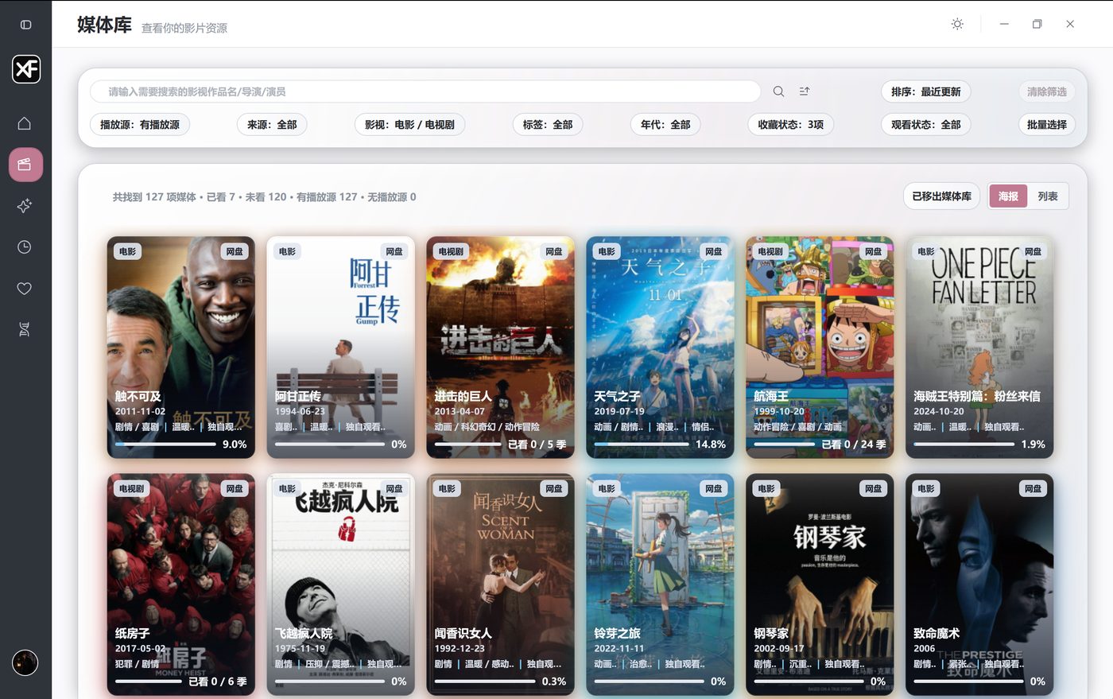Open the 航海王 series poster

pyautogui.click(x=820, y=347)
